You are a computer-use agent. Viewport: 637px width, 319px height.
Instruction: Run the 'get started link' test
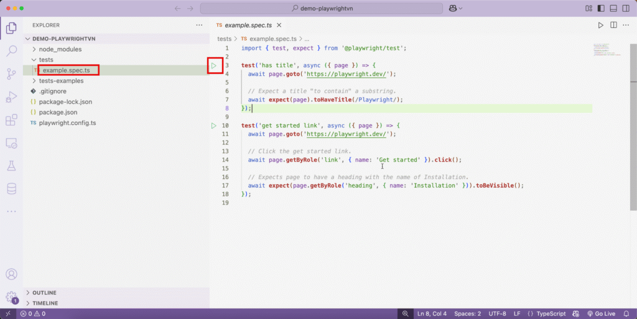[214, 126]
